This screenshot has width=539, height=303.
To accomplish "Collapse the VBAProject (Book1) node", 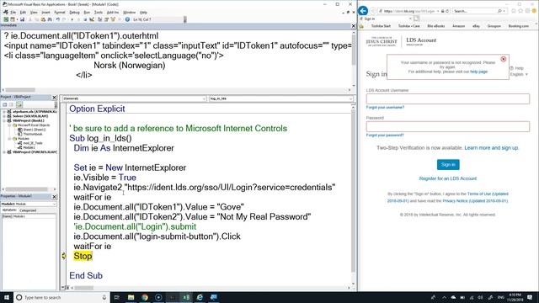I will coord(4,120).
